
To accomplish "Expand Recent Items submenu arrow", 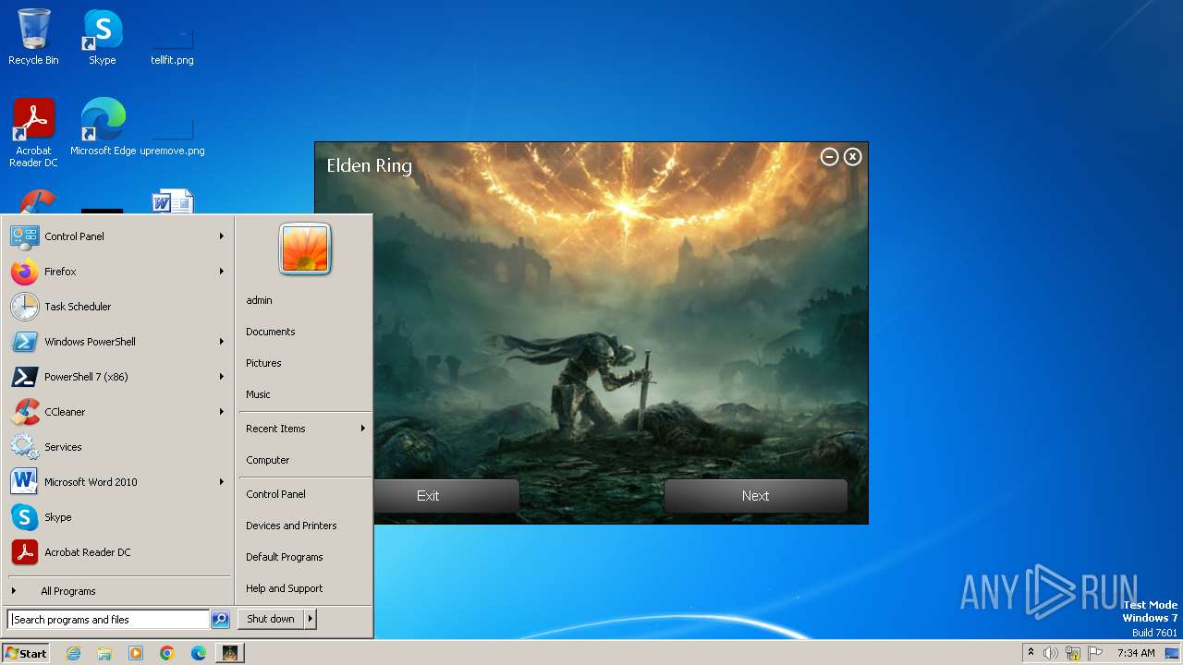I will click(363, 429).
